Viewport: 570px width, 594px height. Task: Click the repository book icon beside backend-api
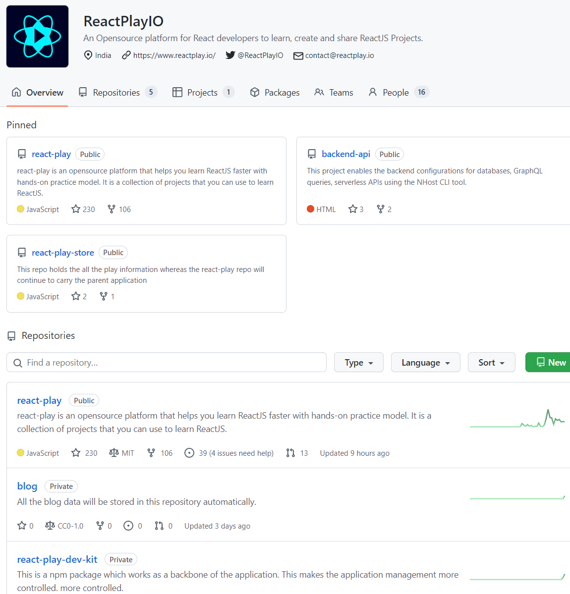click(312, 154)
